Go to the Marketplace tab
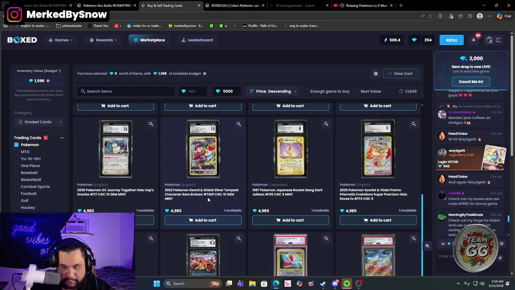 149,40
